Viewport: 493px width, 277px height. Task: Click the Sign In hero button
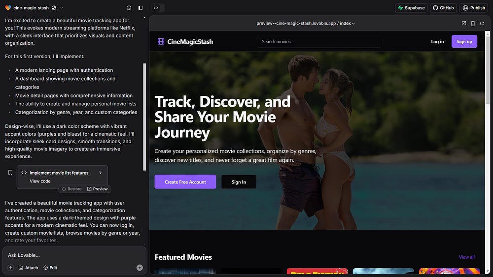click(239, 182)
